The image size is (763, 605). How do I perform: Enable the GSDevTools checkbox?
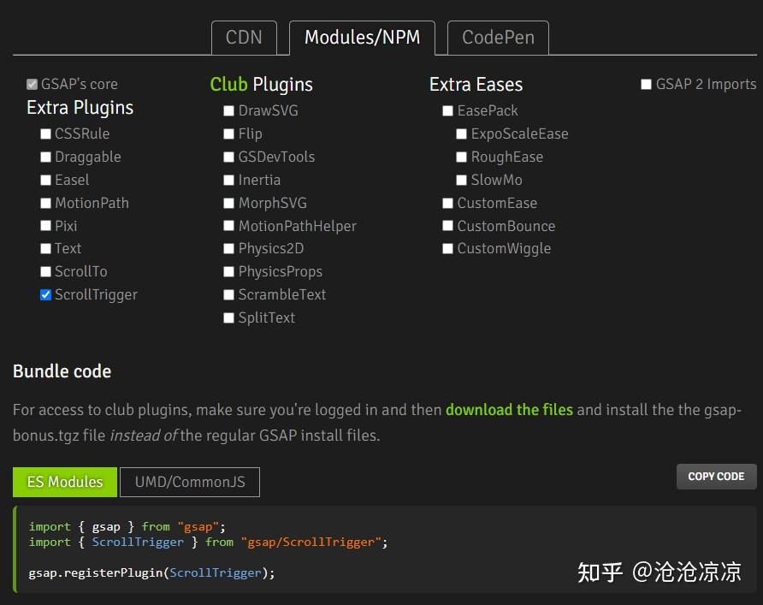[x=229, y=157]
